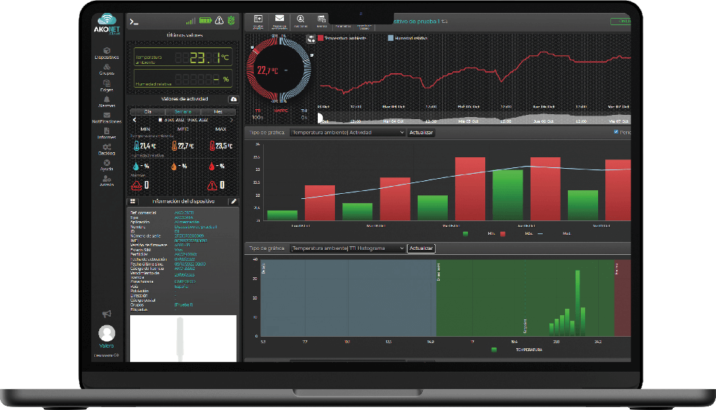Go to the next week with the right chevron
Viewport: 716px width, 410px height.
(x=231, y=120)
